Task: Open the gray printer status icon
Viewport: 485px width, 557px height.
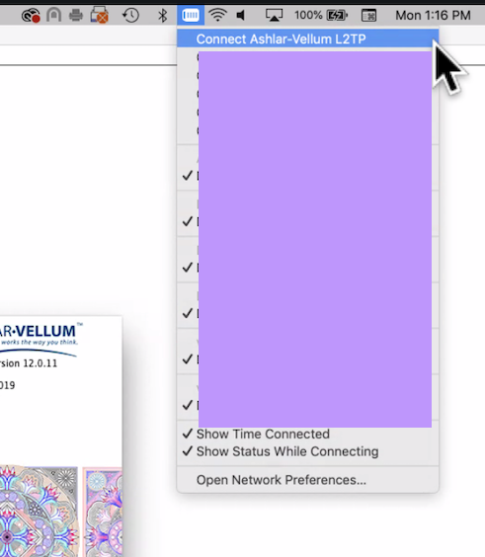Action: click(x=76, y=16)
